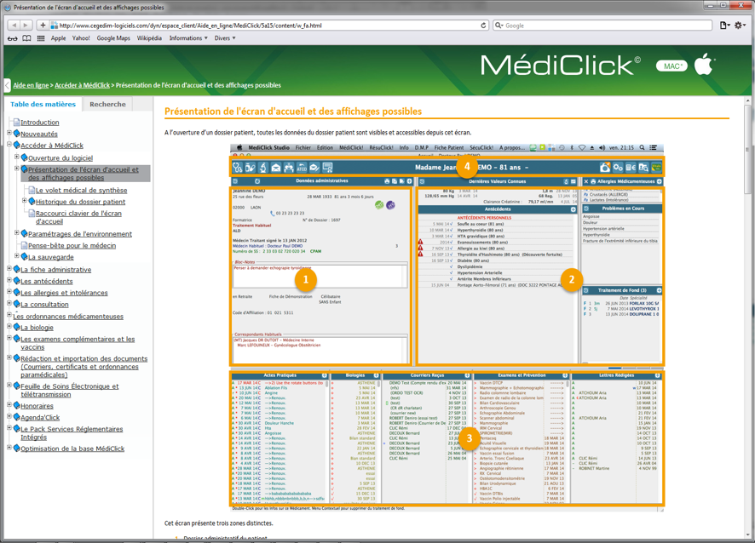Open the Agenda'Click topic

[x=40, y=418]
